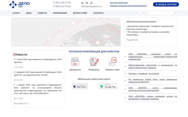Open the Документы DOC folder icon
188x117 pixels.
[x=75, y=62]
